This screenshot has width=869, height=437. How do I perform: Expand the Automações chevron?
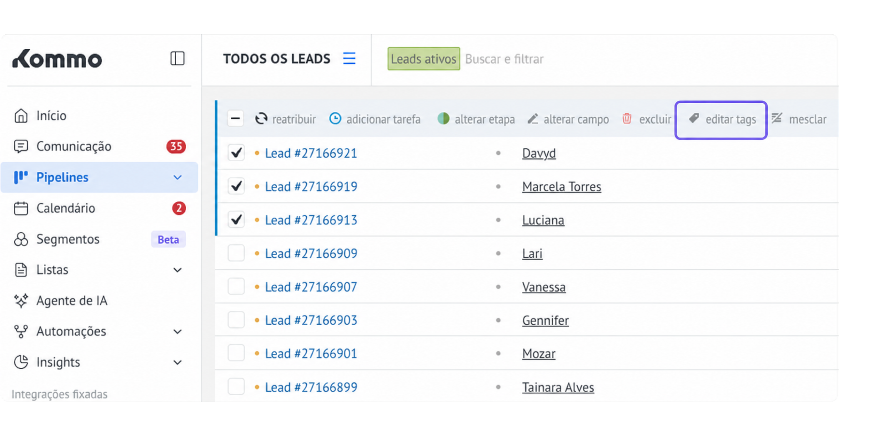tap(178, 331)
